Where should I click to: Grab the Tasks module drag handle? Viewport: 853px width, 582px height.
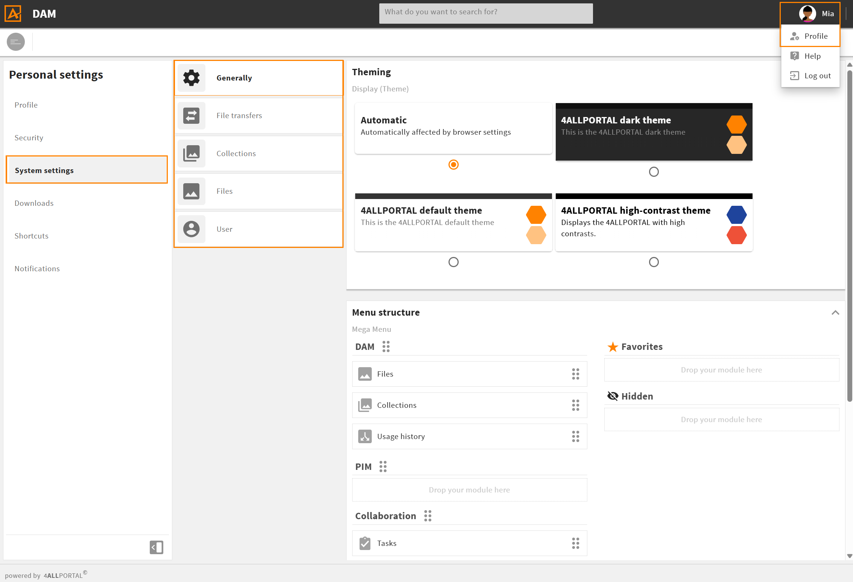(576, 543)
